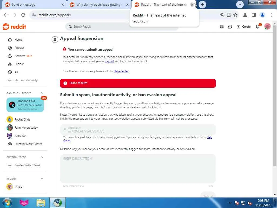The height and width of the screenshot is (208, 277).
Task: Click the log out link
Action: tap(109, 61)
